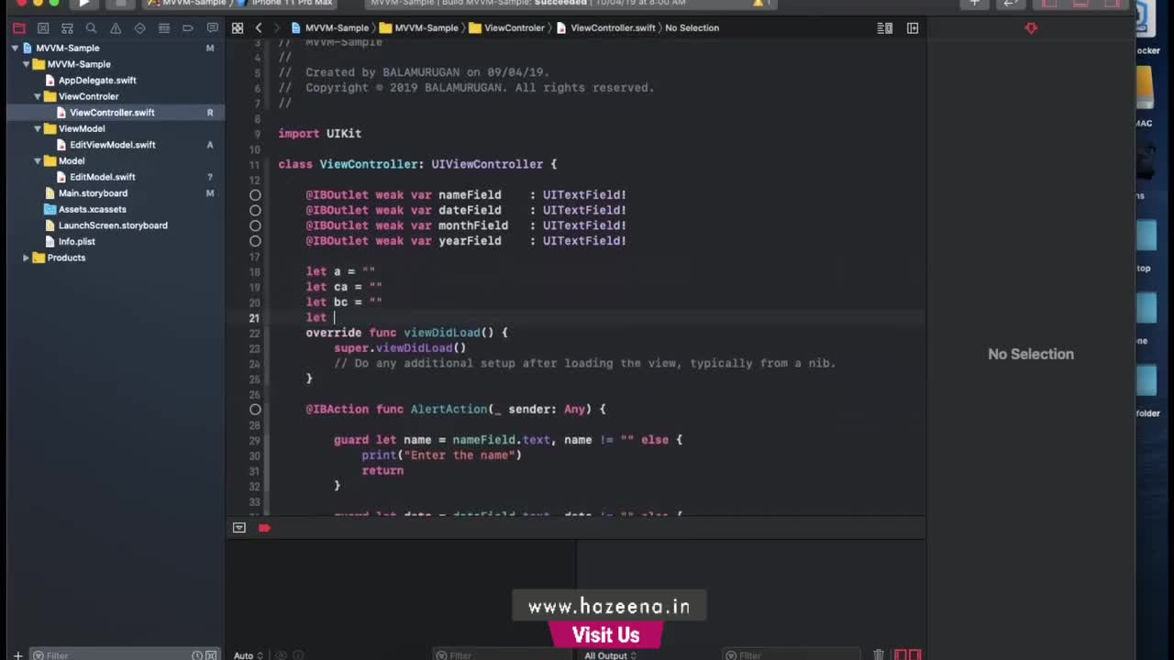Toggle the navigator panel
Viewport: 1174px width, 660px height.
tap(1050, 3)
